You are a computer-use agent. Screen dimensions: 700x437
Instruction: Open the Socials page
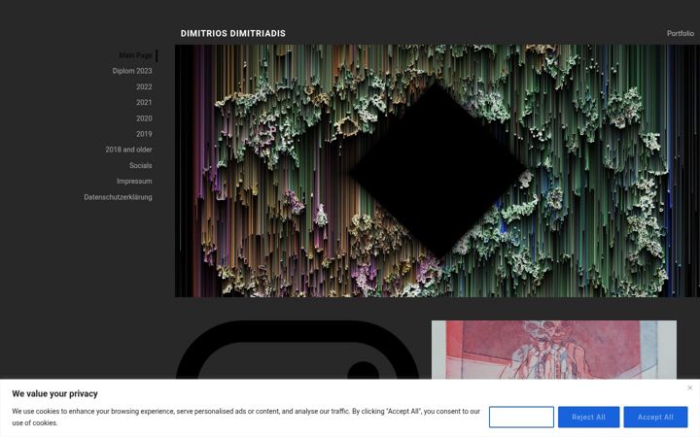click(141, 165)
